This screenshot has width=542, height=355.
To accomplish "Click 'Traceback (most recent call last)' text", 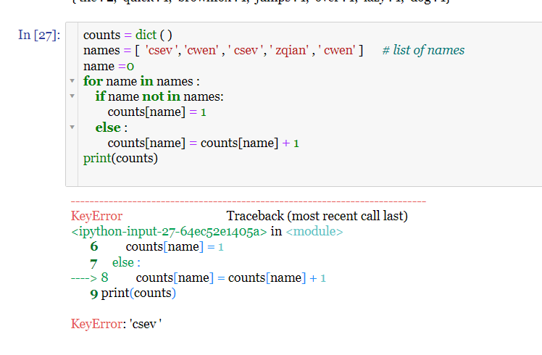I will (x=317, y=216).
